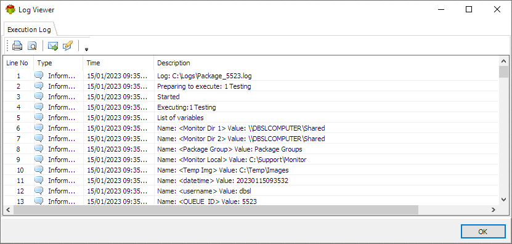Click information icon on line 12

point(39,191)
